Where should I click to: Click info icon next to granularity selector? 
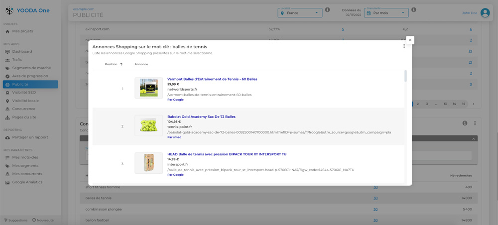pos(413,10)
